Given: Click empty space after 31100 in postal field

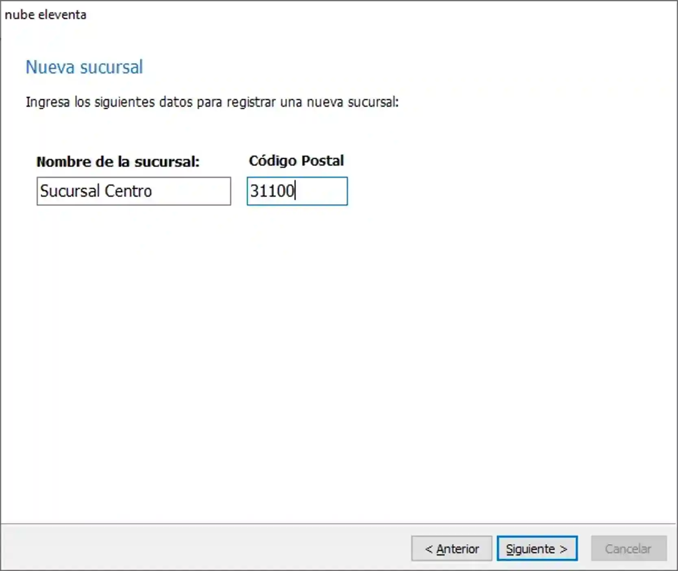Looking at the screenshot, I should (321, 191).
